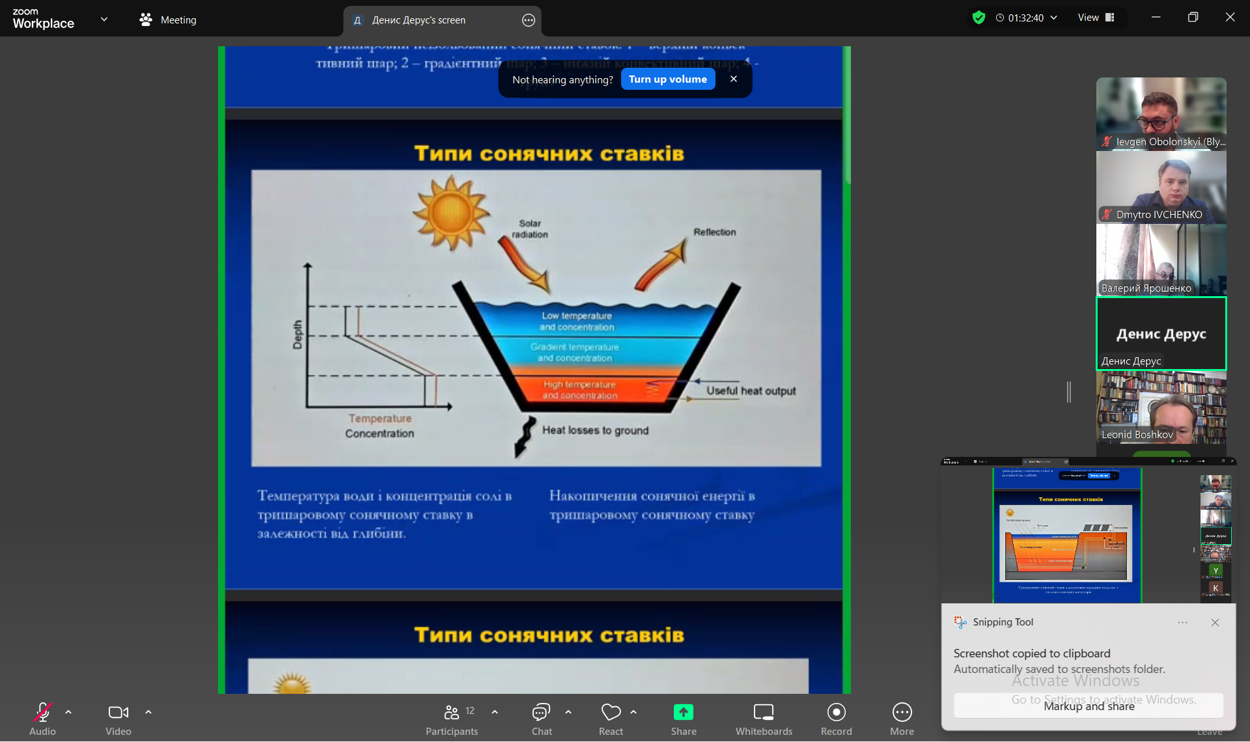Start camera with Video button
1250x742 pixels.
point(118,719)
